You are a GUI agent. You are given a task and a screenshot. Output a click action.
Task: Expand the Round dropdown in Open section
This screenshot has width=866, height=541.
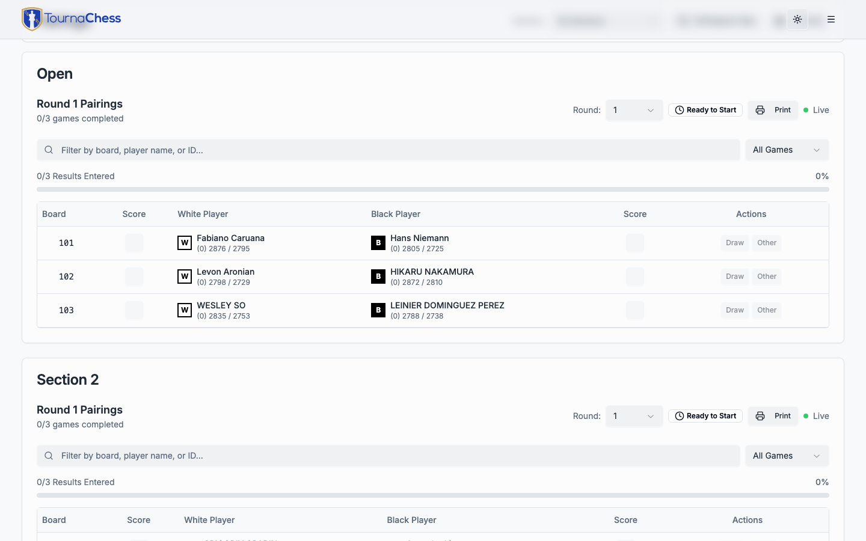pyautogui.click(x=634, y=110)
